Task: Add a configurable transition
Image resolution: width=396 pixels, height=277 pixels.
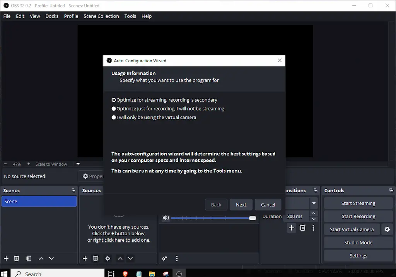Action: [292, 228]
